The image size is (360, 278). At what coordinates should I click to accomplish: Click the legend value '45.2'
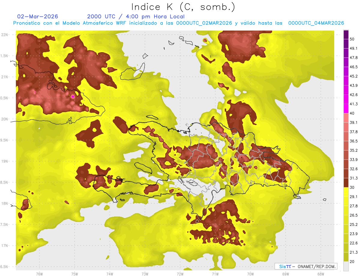pos(354,76)
